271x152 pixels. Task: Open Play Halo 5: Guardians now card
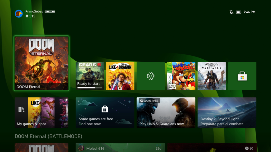[166, 112]
